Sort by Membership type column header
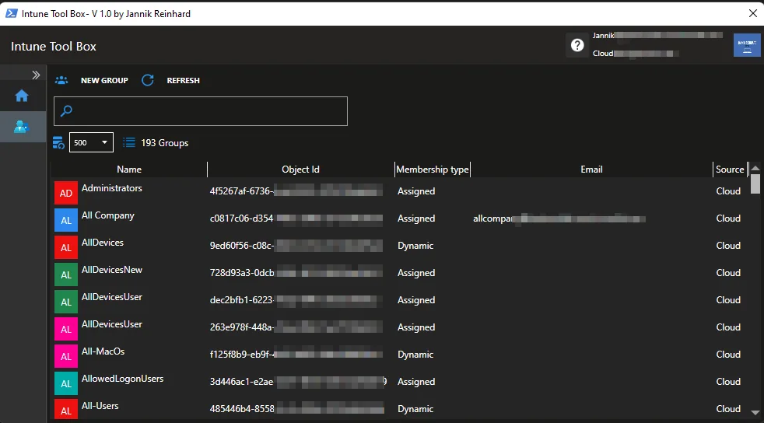Screen dimensions: 764x423 click(x=433, y=170)
